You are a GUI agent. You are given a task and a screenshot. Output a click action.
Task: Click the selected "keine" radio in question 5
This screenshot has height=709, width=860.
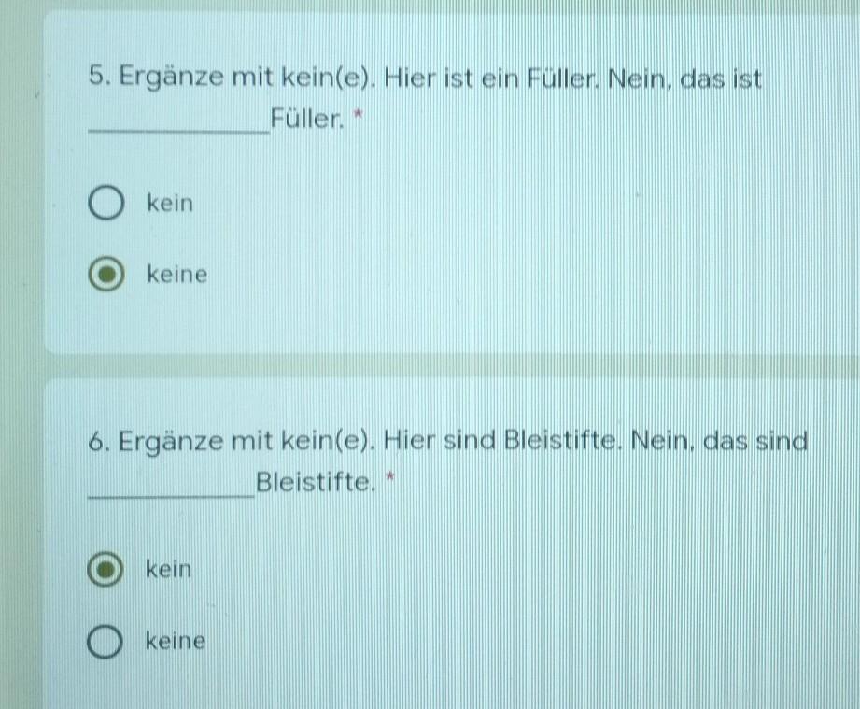[106, 274]
